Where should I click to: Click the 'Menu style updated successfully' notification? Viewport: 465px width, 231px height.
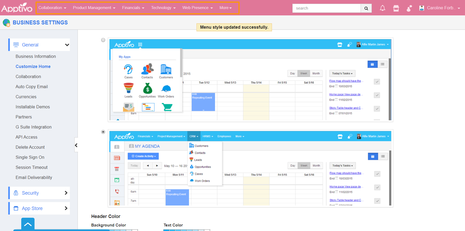tap(234, 27)
